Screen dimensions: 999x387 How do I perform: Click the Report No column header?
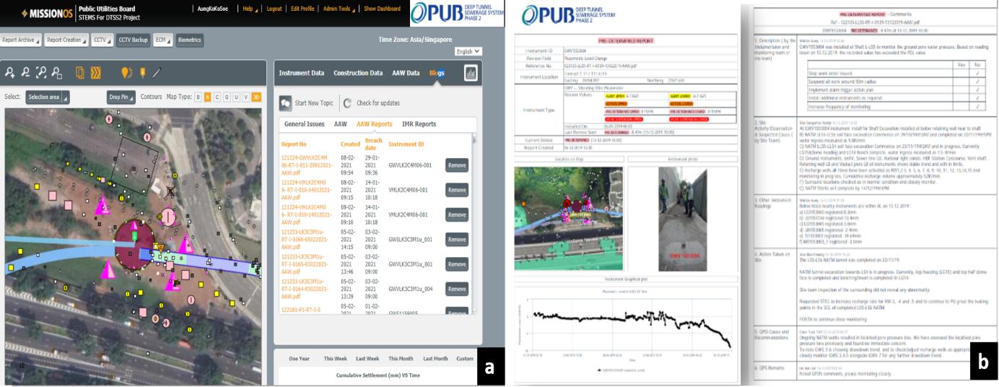[294, 144]
